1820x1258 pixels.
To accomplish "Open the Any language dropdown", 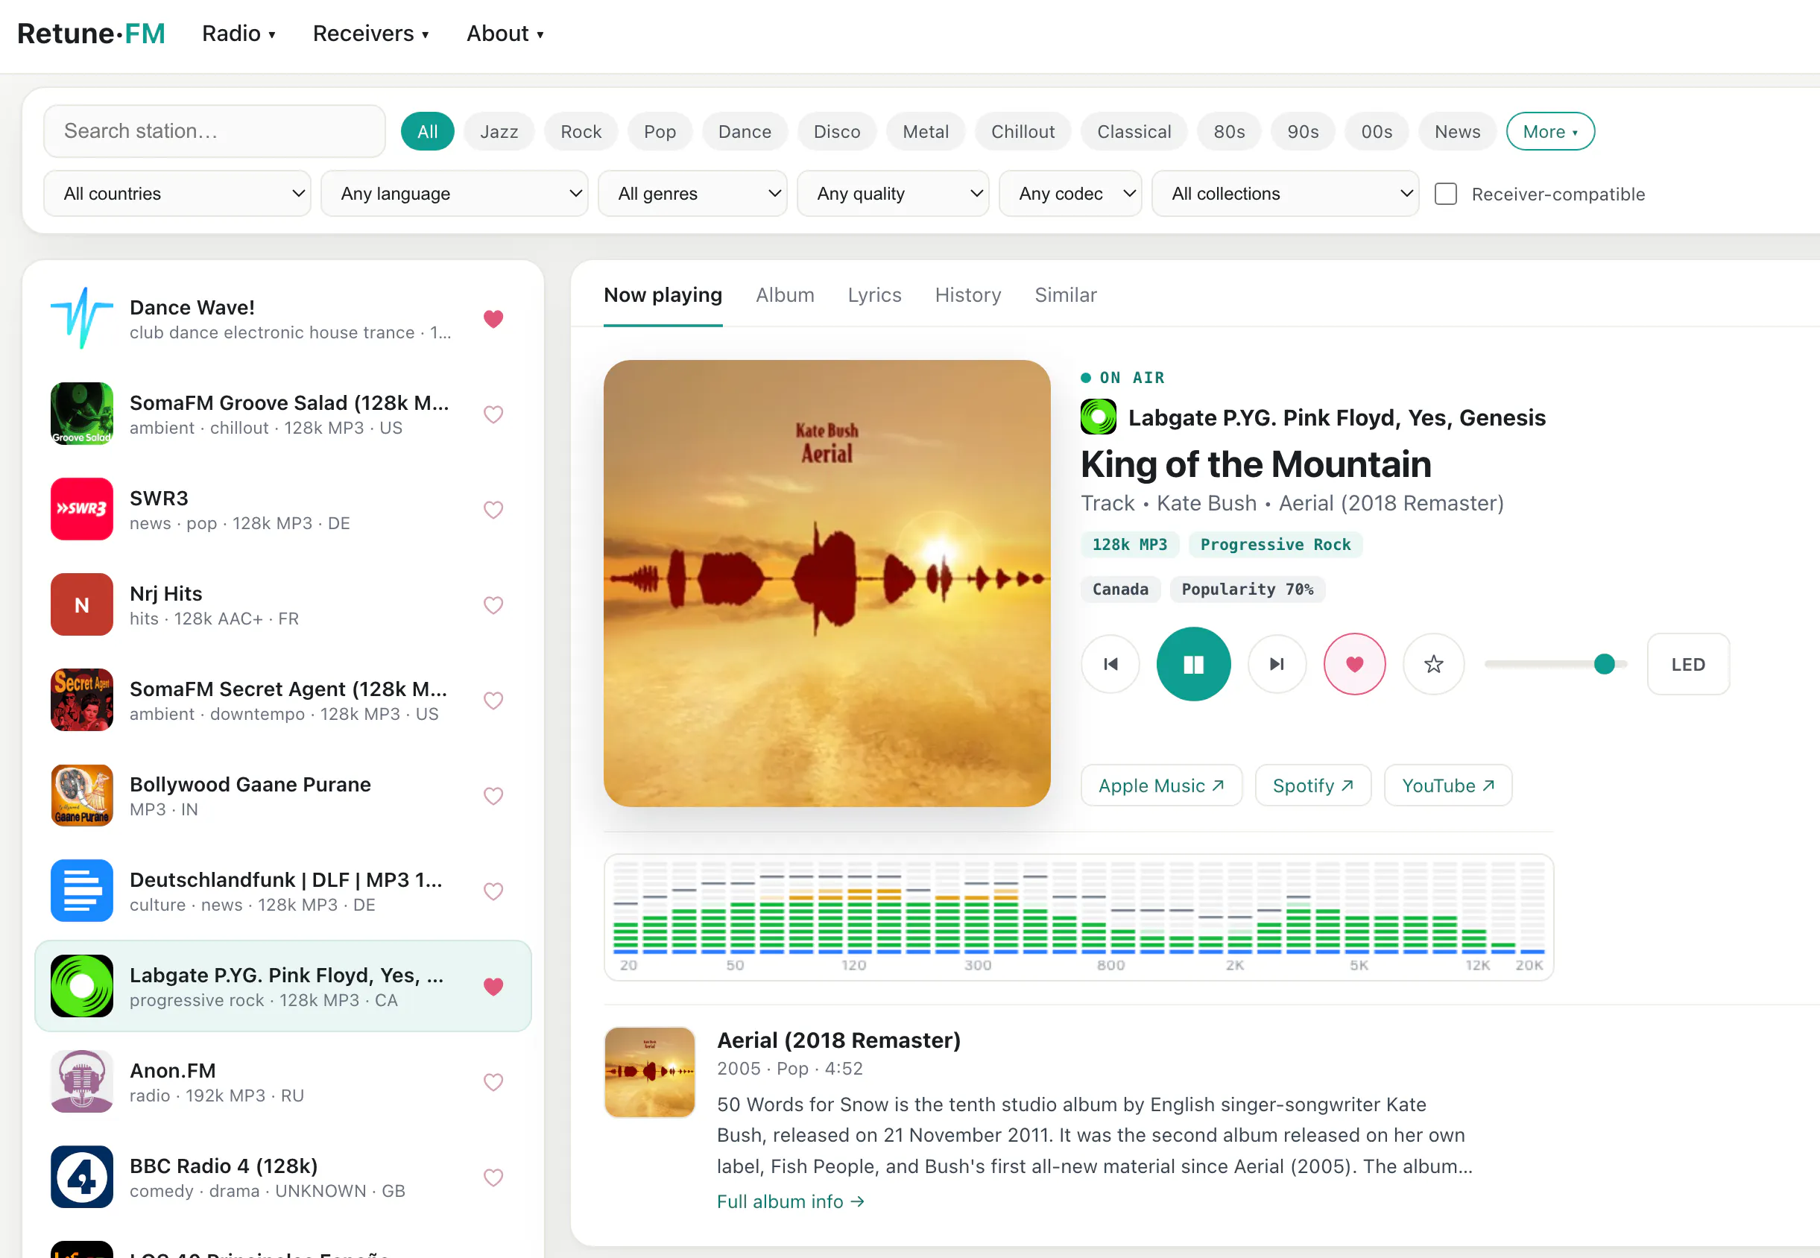I will coord(454,193).
